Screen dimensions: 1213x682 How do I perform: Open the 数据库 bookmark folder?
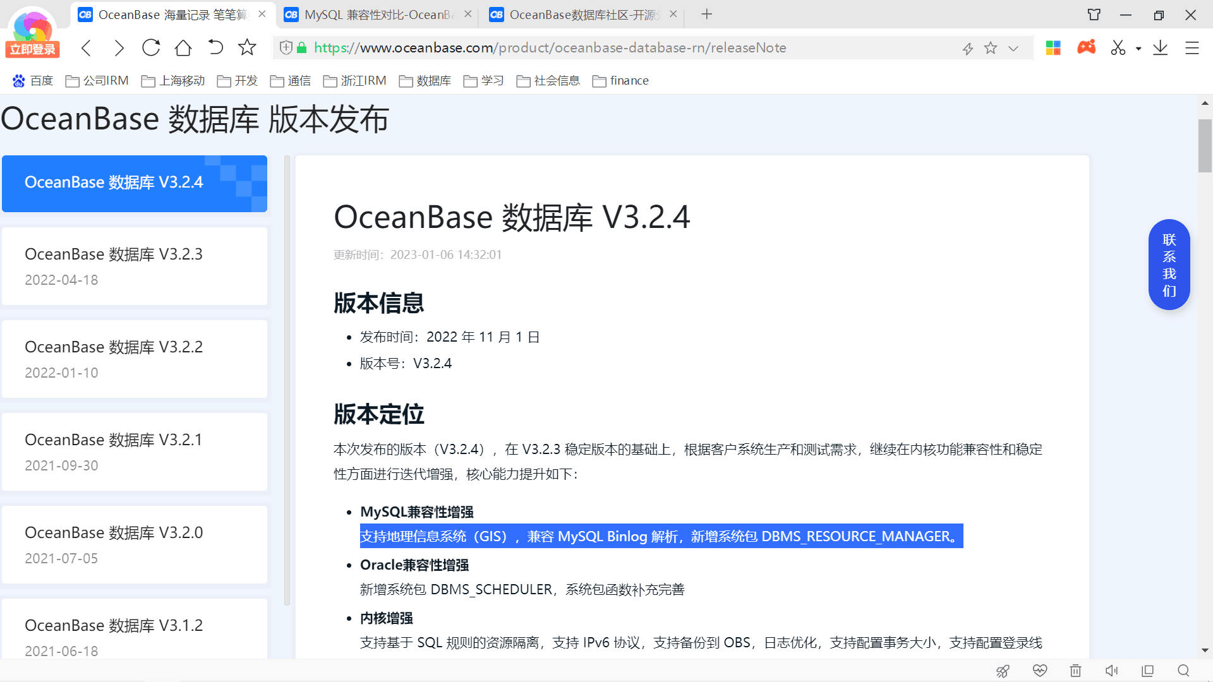click(425, 81)
